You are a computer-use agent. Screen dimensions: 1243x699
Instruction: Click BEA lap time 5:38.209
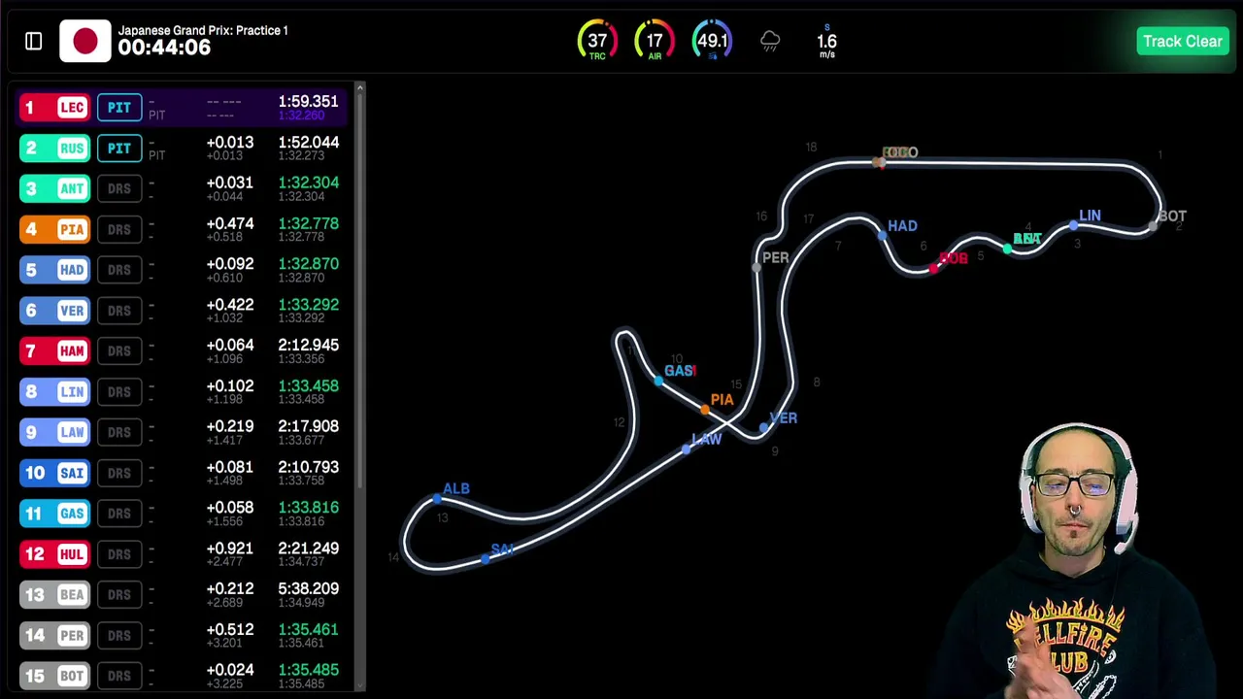click(x=308, y=588)
